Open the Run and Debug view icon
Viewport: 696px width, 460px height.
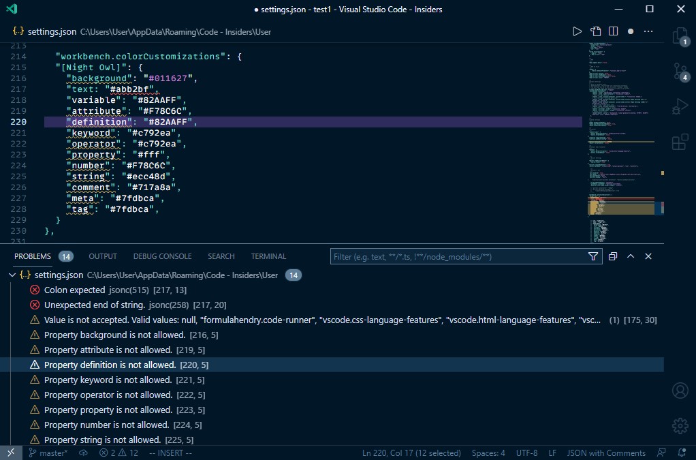(680, 106)
